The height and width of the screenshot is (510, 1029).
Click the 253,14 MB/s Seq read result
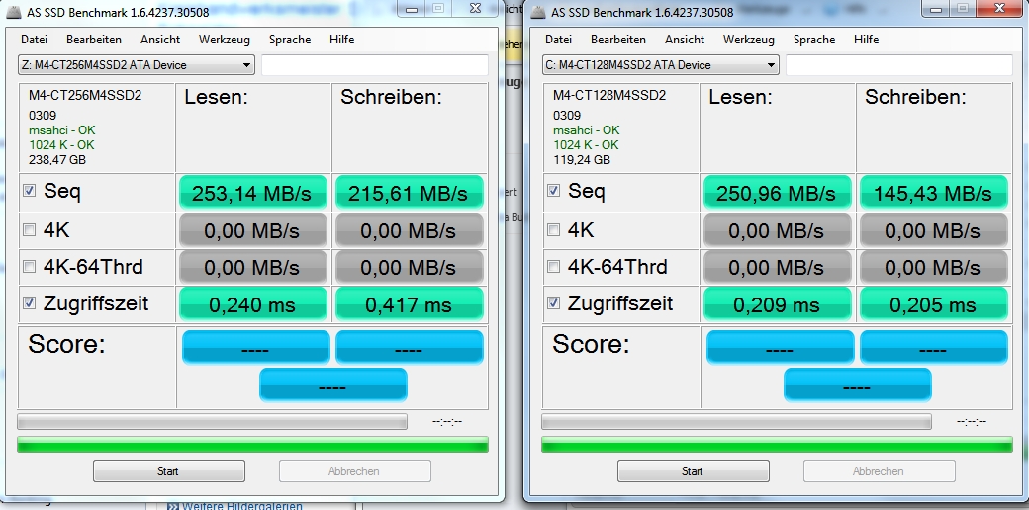252,193
